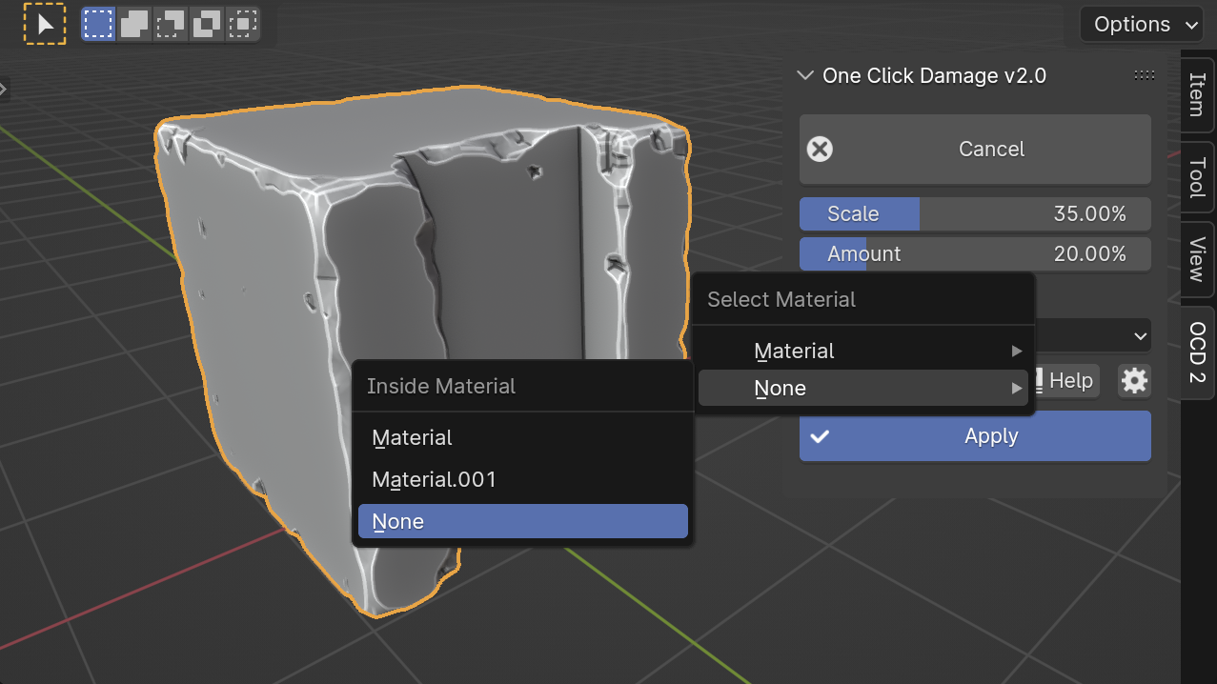Choose the Set New Selection mode icon
Image resolution: width=1217 pixels, height=684 pixels.
(98, 24)
